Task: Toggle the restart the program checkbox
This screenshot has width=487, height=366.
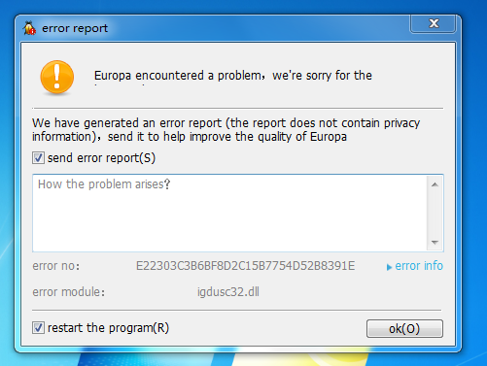Action: 38,328
